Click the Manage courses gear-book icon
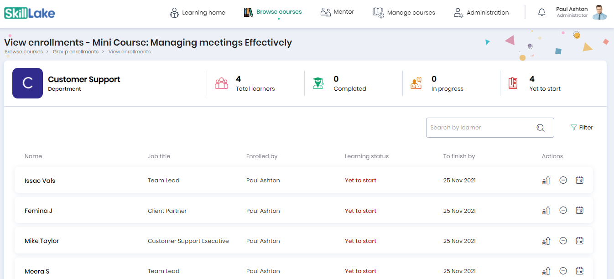Screen dimensions: 614x279 pos(378,13)
